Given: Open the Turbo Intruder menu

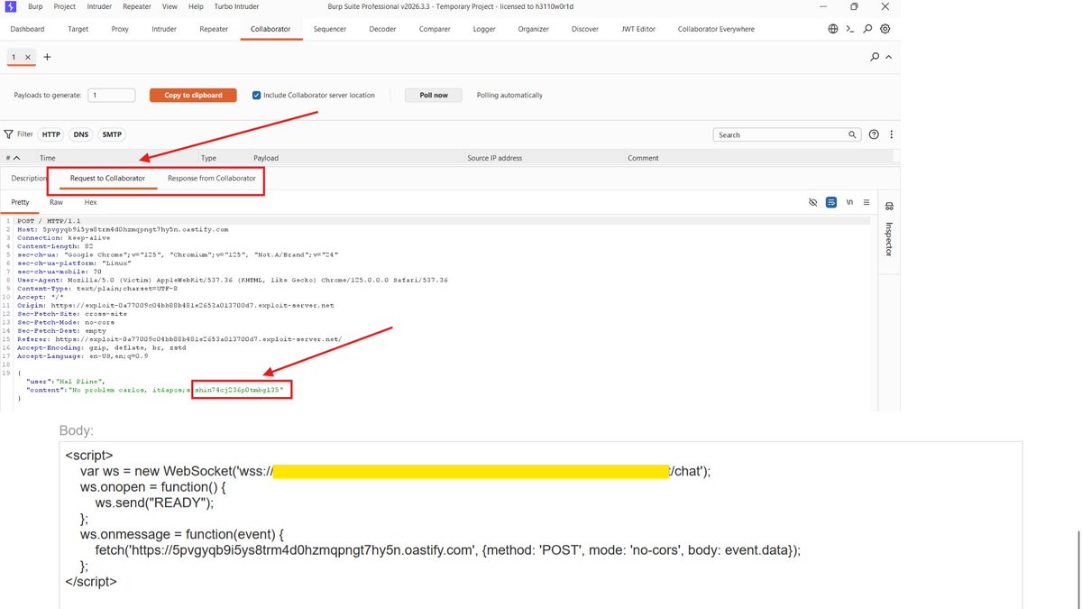Looking at the screenshot, I should click(x=234, y=6).
